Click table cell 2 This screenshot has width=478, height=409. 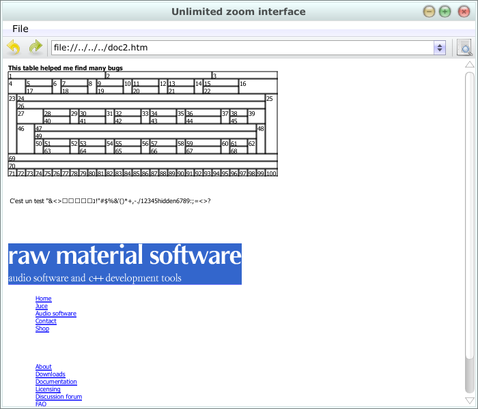tap(158, 76)
